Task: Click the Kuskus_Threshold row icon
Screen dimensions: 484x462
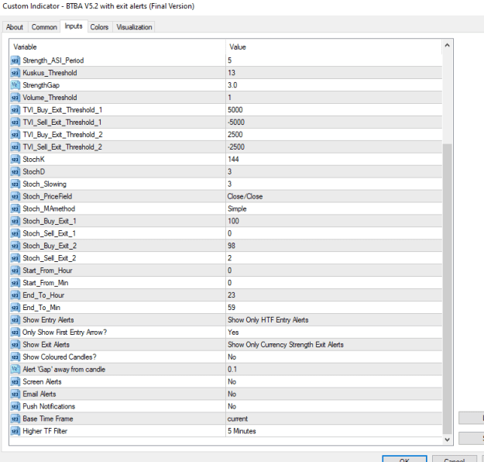Action: point(15,73)
